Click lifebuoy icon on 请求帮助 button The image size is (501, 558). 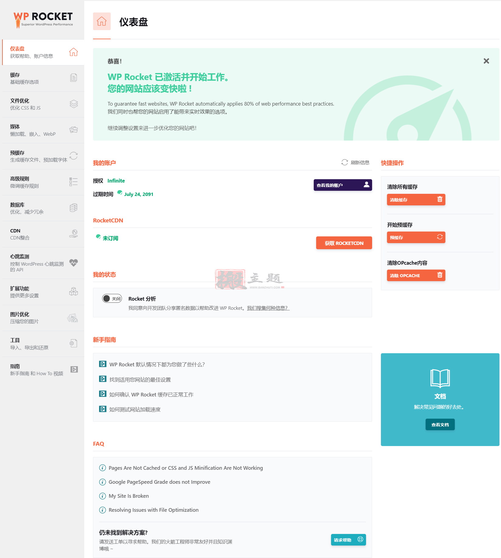[x=360, y=539]
